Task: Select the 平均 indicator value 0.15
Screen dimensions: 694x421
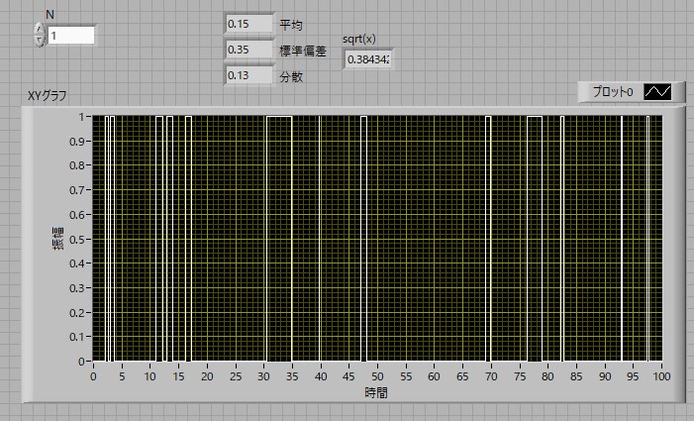Action: point(248,23)
